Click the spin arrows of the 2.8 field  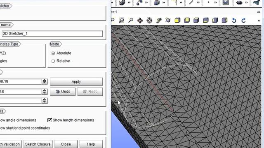tap(45, 91)
